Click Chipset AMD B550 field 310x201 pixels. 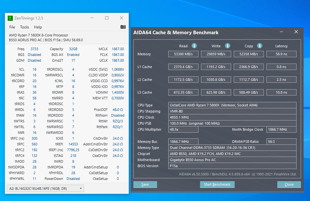point(232,154)
